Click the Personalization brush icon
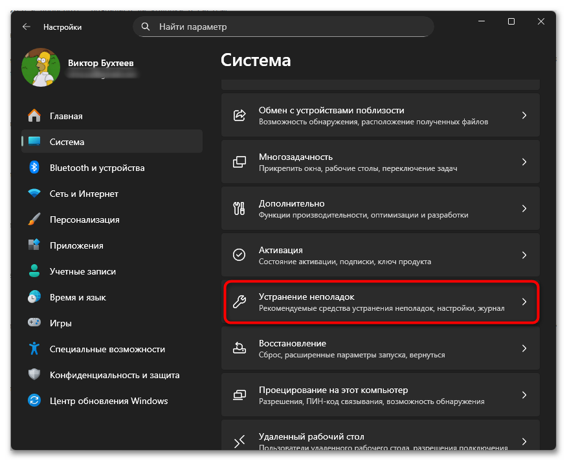This screenshot has width=567, height=461. (34, 219)
